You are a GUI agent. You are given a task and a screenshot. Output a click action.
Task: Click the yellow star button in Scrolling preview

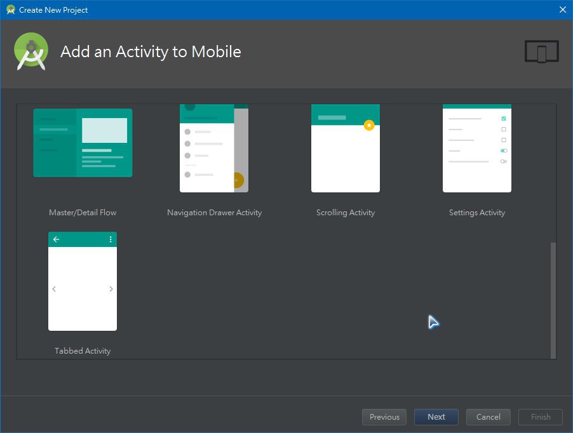(x=369, y=125)
